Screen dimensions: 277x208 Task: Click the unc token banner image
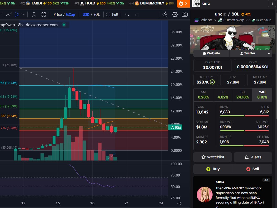tap(233, 37)
